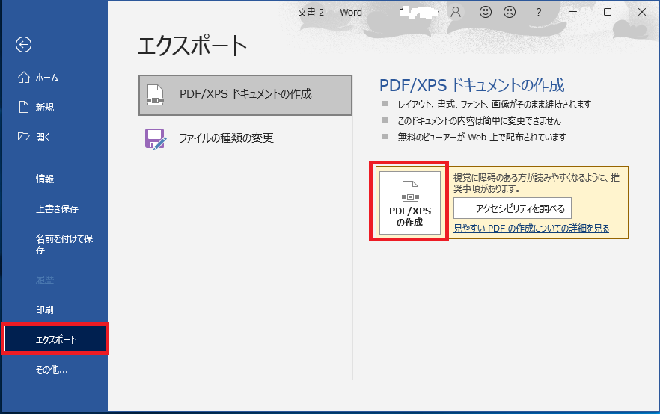Select 新規 to create a new document
660x414 pixels.
55,107
